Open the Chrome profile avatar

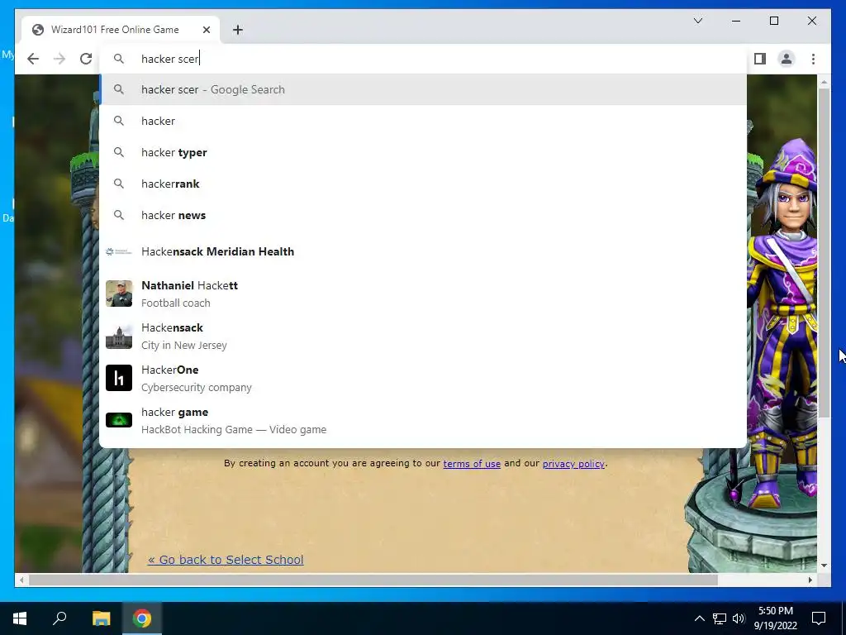tap(787, 59)
